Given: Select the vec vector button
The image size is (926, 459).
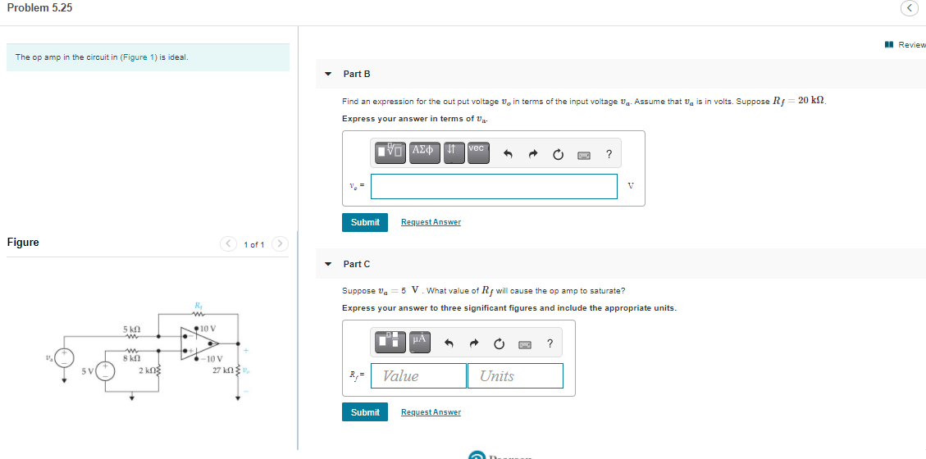Looking at the screenshot, I should tap(478, 152).
